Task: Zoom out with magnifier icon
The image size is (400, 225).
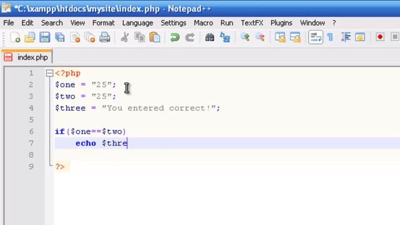Action: [260, 37]
